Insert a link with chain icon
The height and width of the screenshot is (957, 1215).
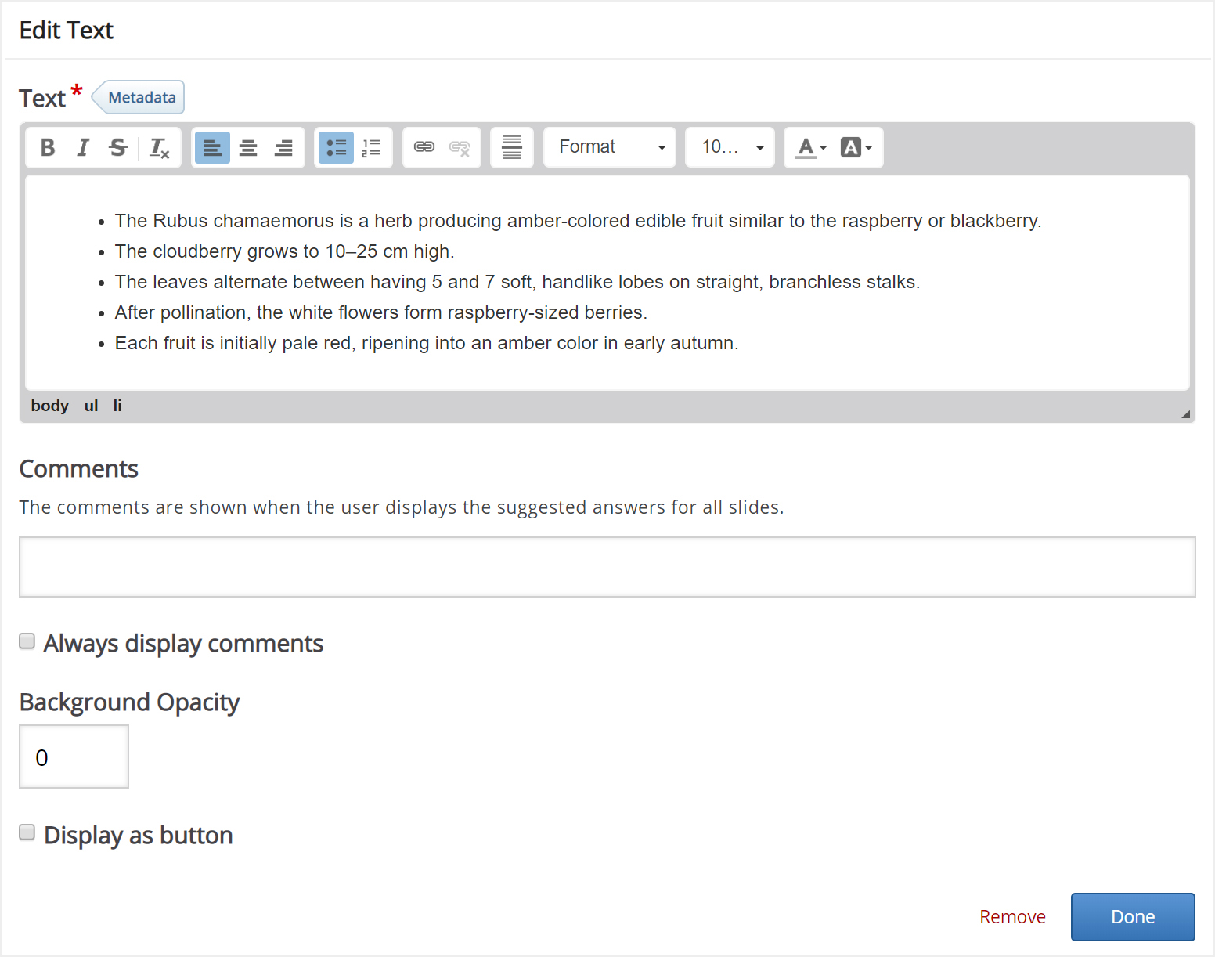point(424,147)
